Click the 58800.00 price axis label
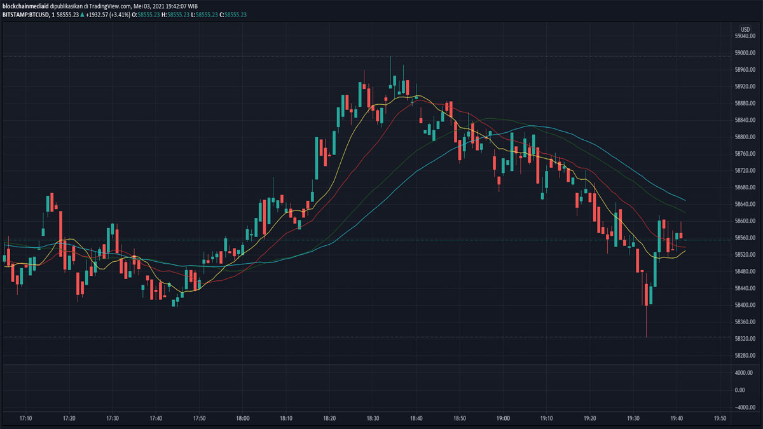This screenshot has height=429, width=763. 744,137
